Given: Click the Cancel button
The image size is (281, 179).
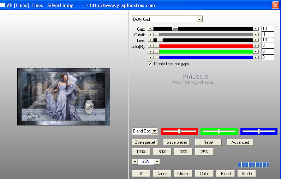Looking at the screenshot, I should [x=162, y=174].
